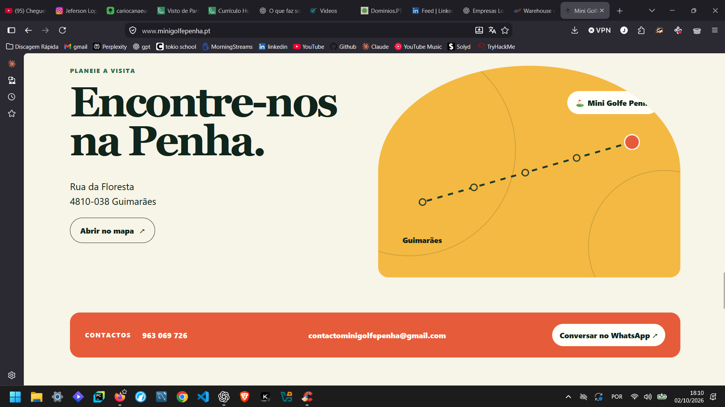Click the site security shield icon

tap(133, 30)
